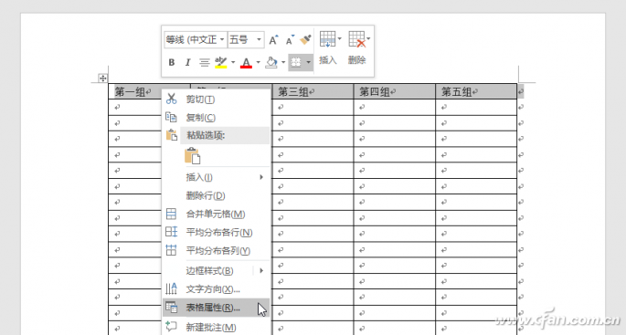Click the grow font size icon
This screenshot has width=626, height=335.
click(273, 39)
